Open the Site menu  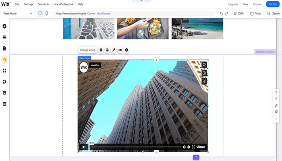[x=17, y=4]
